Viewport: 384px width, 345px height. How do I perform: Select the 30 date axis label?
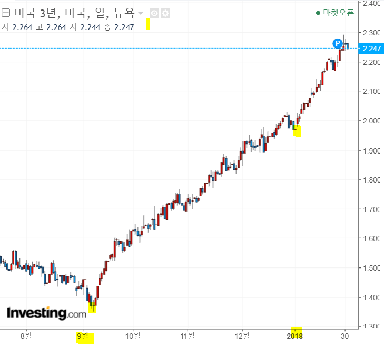coord(344,336)
